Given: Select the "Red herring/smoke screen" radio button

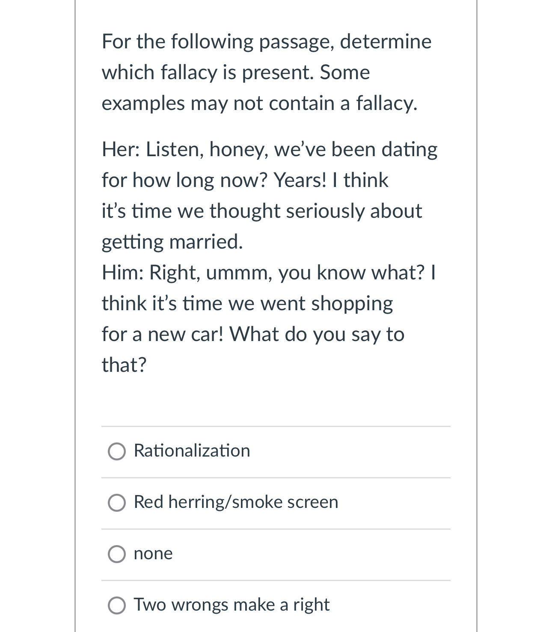Looking at the screenshot, I should pos(117,503).
